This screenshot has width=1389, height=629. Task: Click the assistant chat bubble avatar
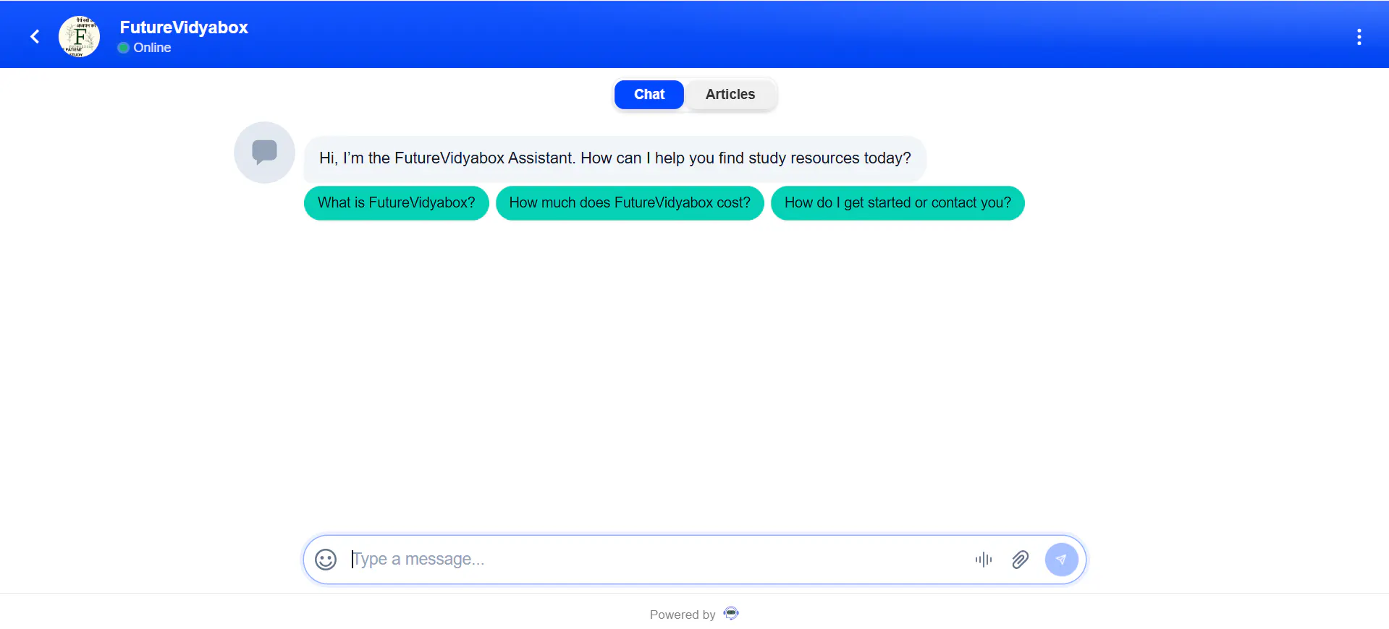coord(264,153)
